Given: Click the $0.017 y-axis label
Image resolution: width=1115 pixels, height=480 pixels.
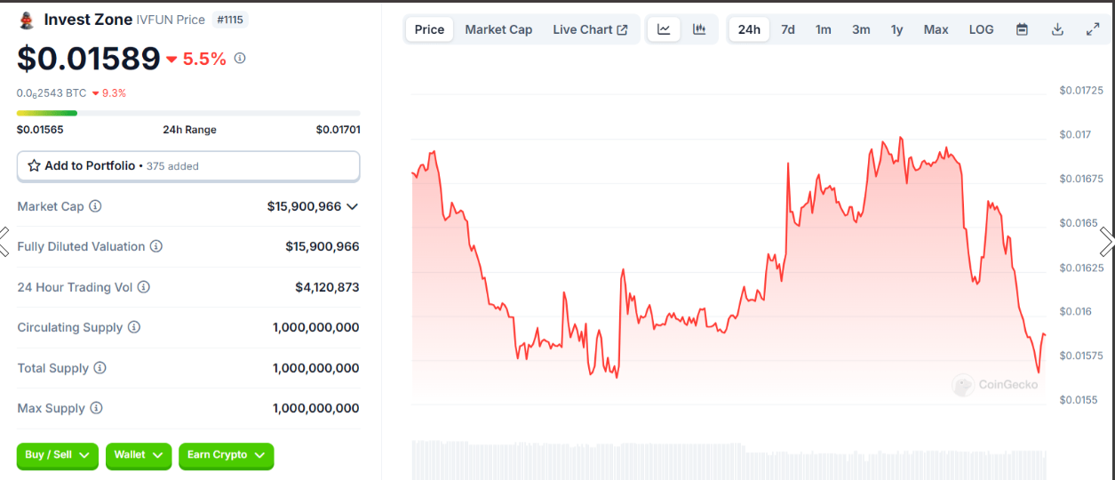Looking at the screenshot, I should (1075, 134).
